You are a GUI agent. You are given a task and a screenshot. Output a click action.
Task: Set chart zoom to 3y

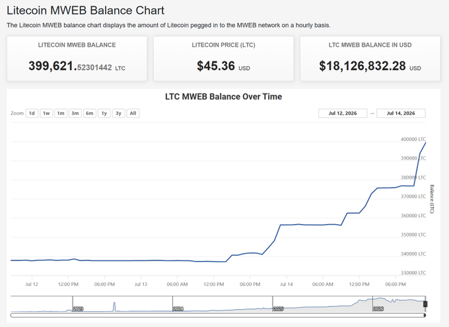(x=119, y=113)
